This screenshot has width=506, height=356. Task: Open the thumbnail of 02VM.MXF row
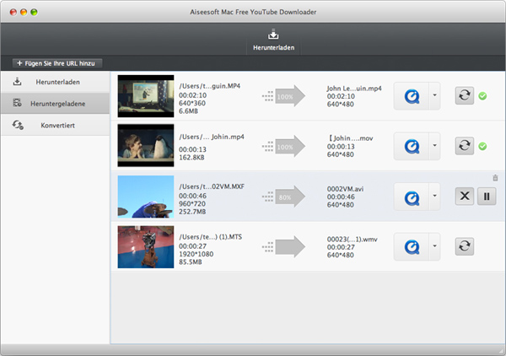point(146,197)
